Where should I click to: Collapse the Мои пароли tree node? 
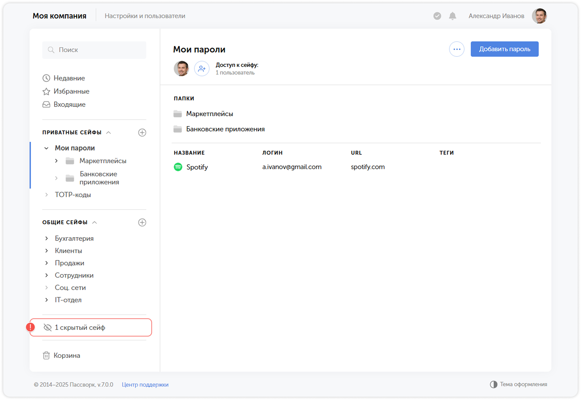pyautogui.click(x=47, y=148)
